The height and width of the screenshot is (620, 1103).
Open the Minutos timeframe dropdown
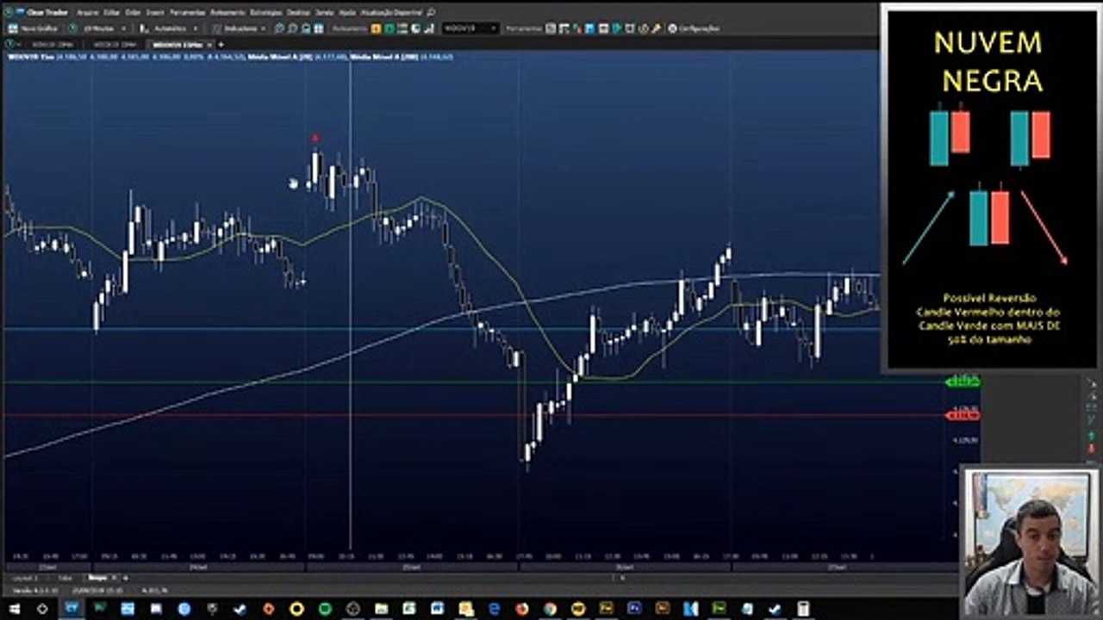(98, 28)
